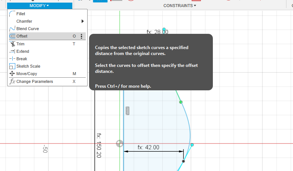Click the fx: 28.00 dimension text
The height and width of the screenshot is (171, 293).
pos(157,32)
